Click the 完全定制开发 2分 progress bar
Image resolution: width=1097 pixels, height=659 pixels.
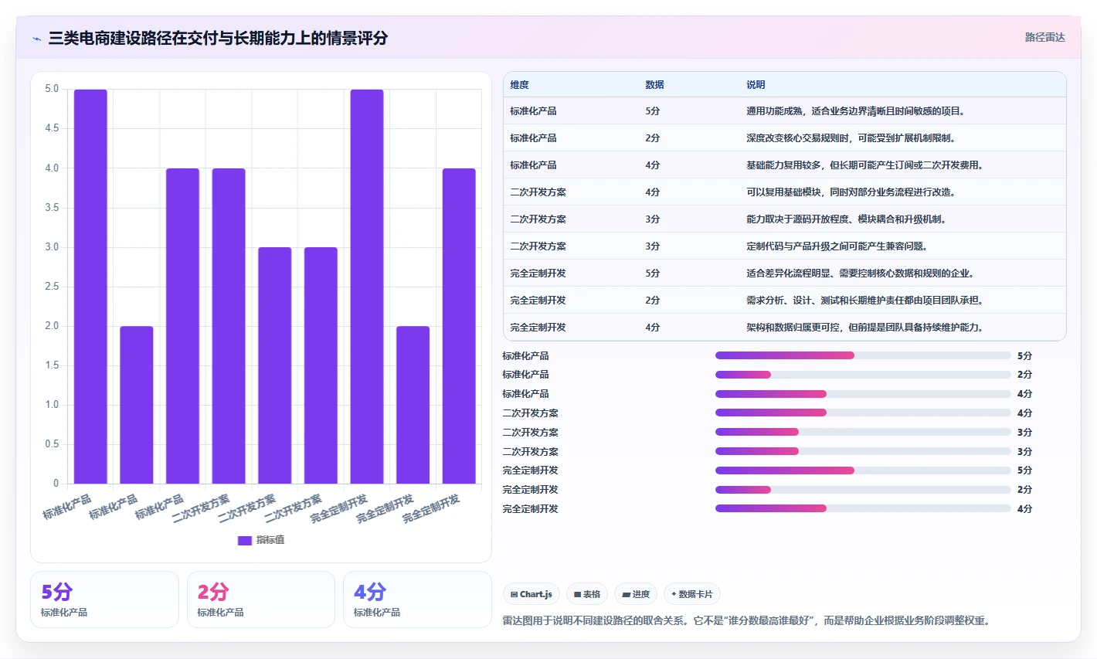863,489
